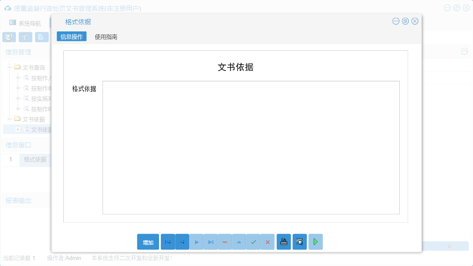The image size is (473, 266).
Task: Select the first record navigation icon
Action: 168,241
